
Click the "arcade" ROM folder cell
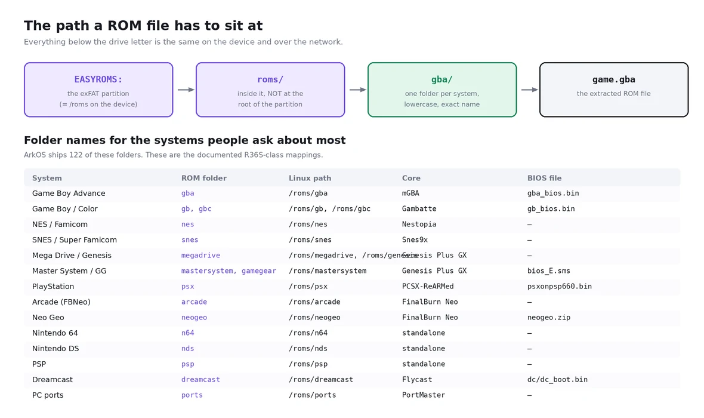coord(194,302)
